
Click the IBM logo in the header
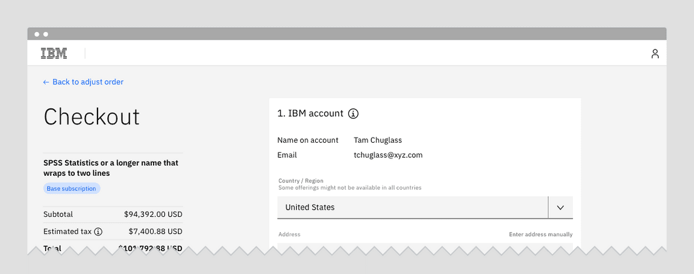[54, 54]
